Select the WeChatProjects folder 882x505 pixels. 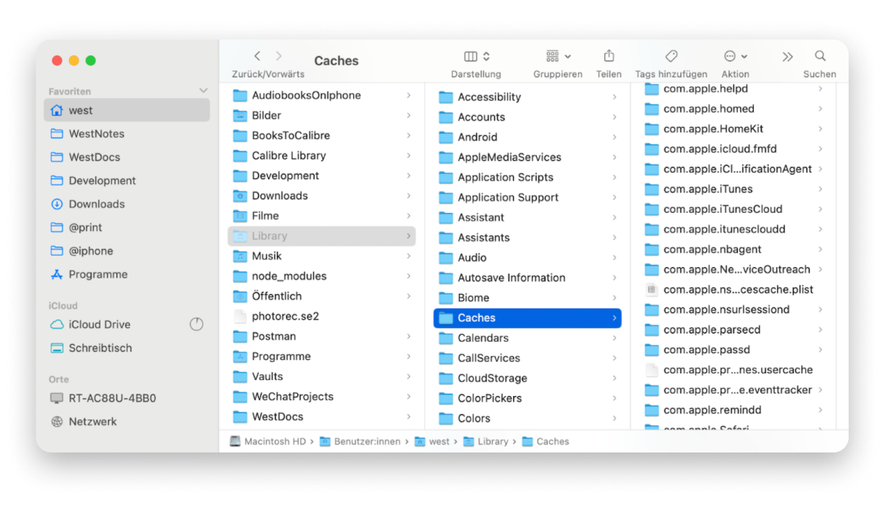(x=322, y=397)
